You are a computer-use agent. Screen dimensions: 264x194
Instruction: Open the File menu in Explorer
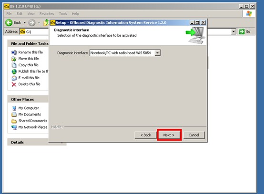[x=9, y=14]
